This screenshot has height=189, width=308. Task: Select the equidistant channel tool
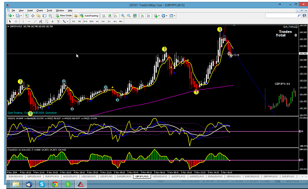[41, 21]
